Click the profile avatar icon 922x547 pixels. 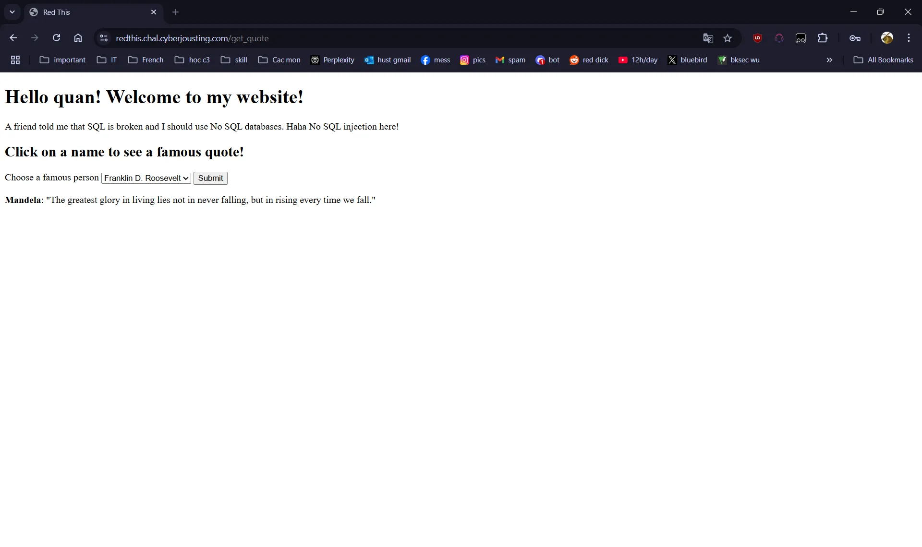(x=887, y=38)
